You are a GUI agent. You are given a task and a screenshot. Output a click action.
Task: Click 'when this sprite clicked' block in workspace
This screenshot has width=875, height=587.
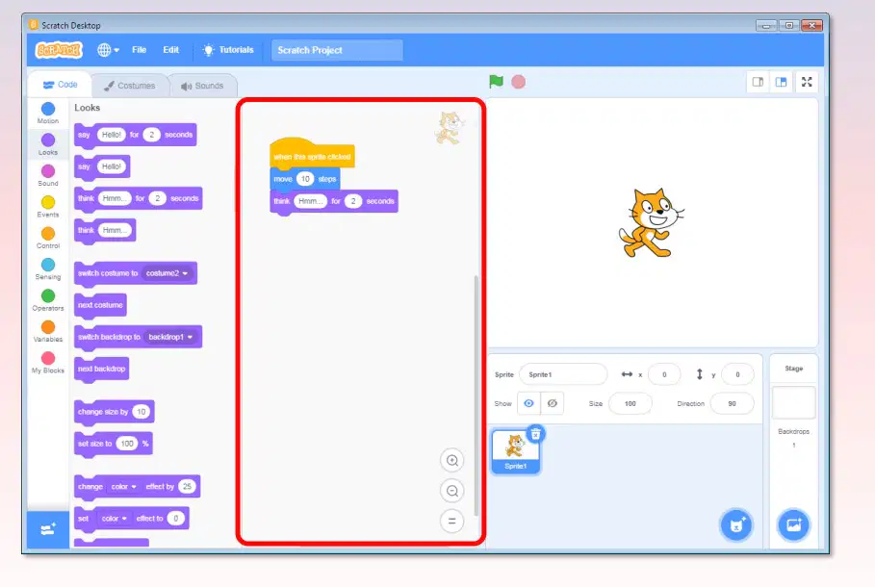[x=312, y=154]
